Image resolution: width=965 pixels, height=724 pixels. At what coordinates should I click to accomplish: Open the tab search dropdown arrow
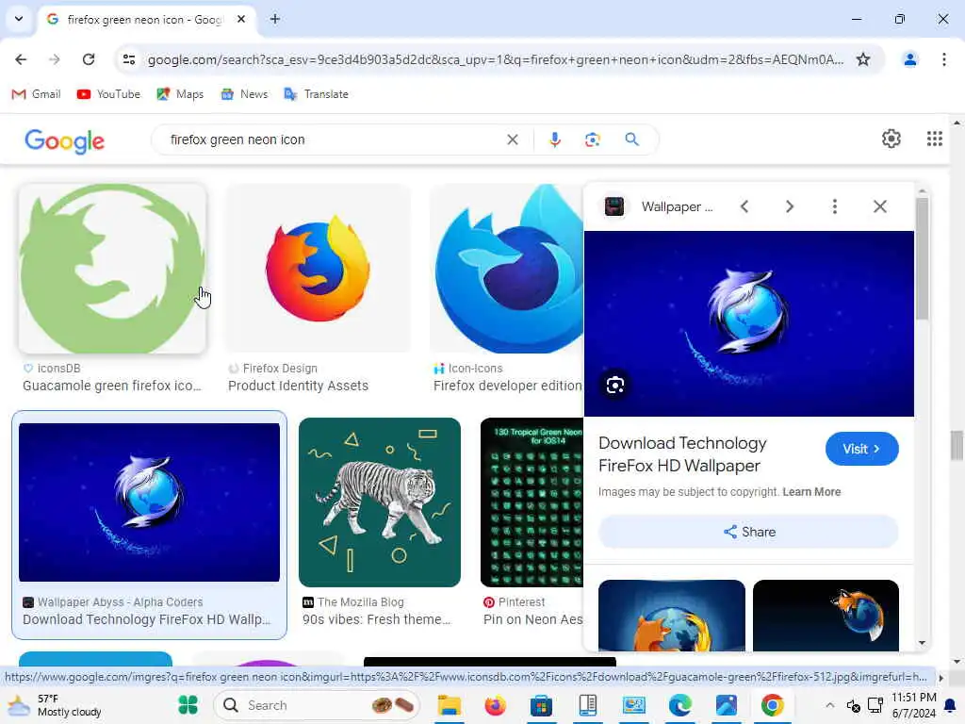[19, 19]
